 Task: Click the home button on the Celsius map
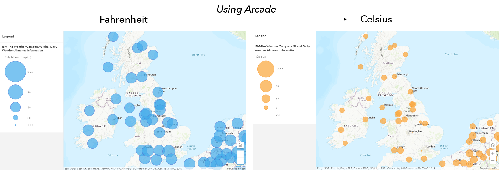(x=493, y=145)
